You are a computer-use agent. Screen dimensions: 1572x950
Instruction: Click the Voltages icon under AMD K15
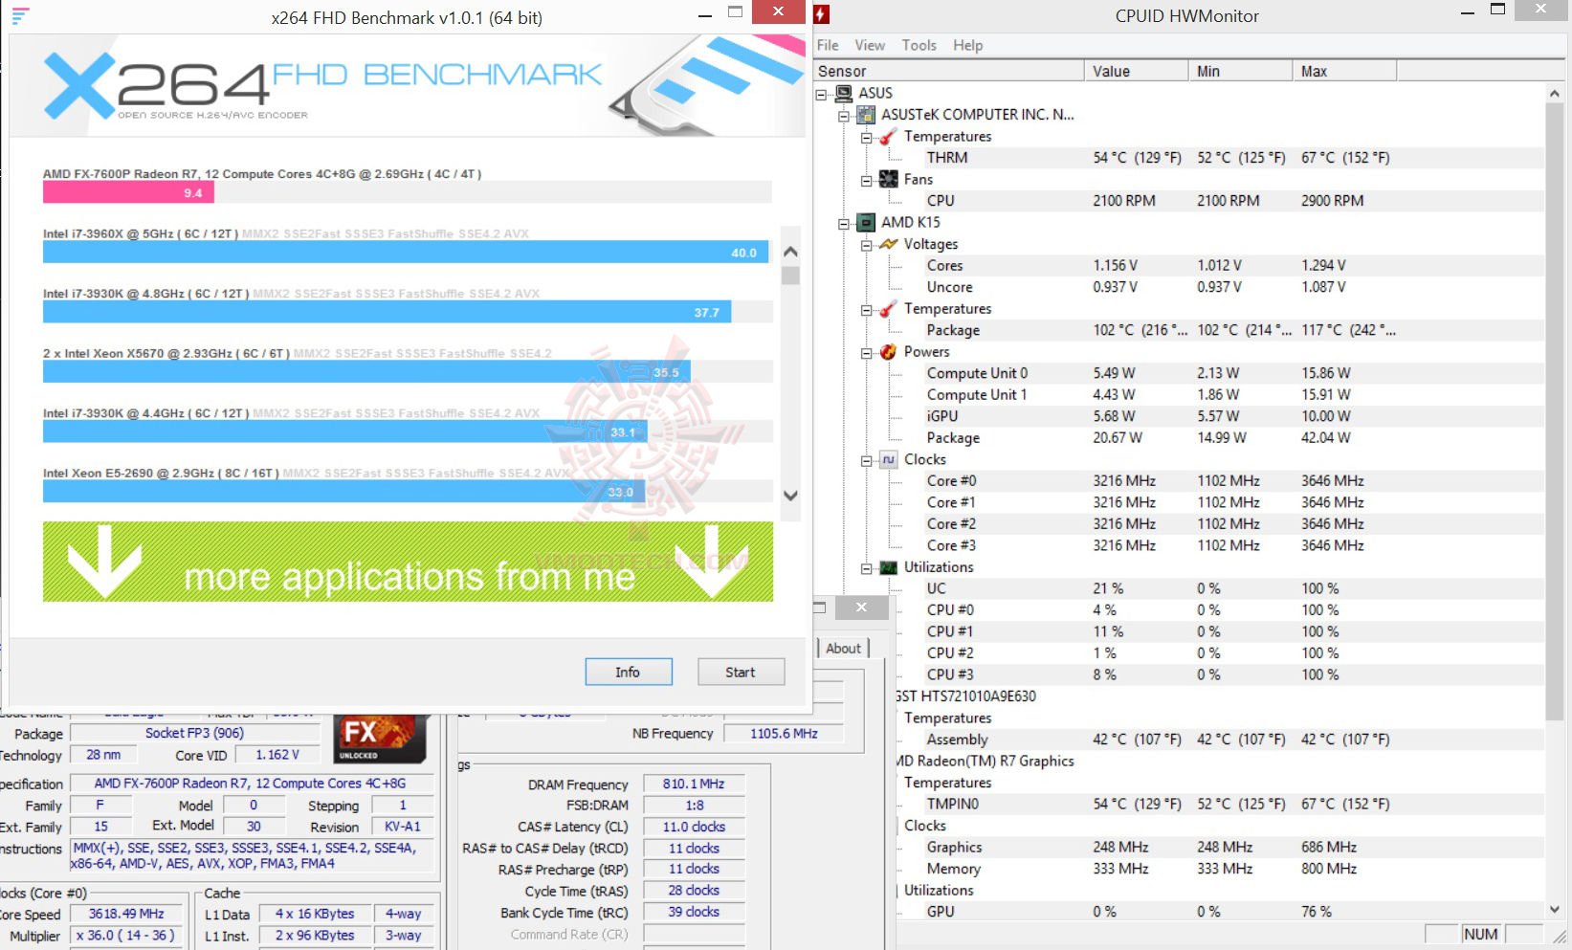[888, 244]
